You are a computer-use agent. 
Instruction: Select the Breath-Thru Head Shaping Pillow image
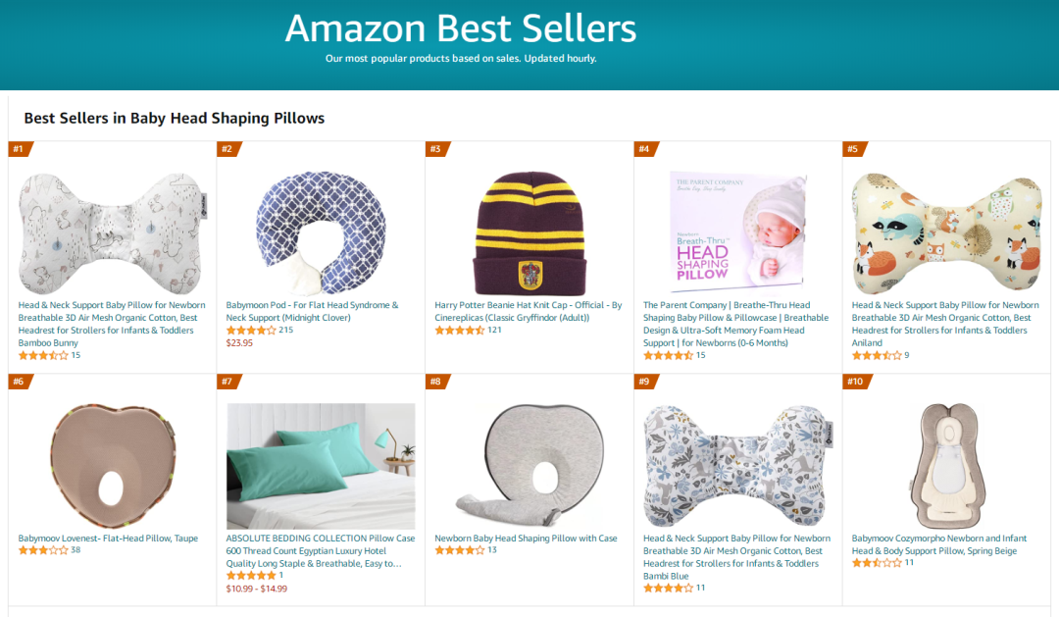(x=737, y=228)
